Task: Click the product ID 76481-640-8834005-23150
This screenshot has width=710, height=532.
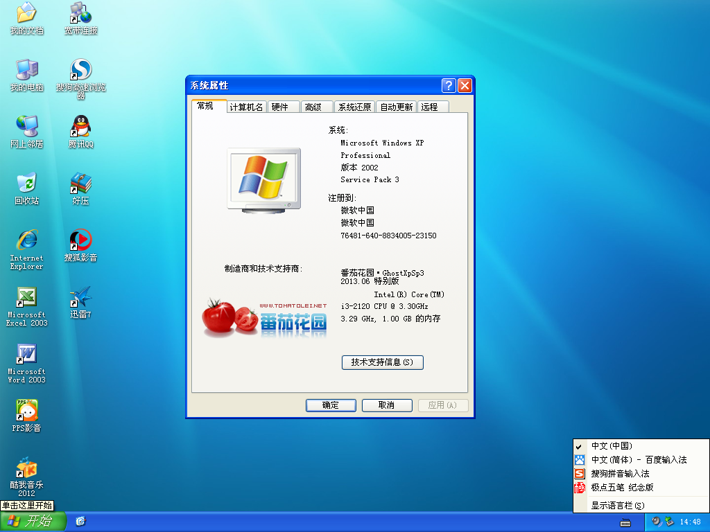Action: (x=388, y=236)
